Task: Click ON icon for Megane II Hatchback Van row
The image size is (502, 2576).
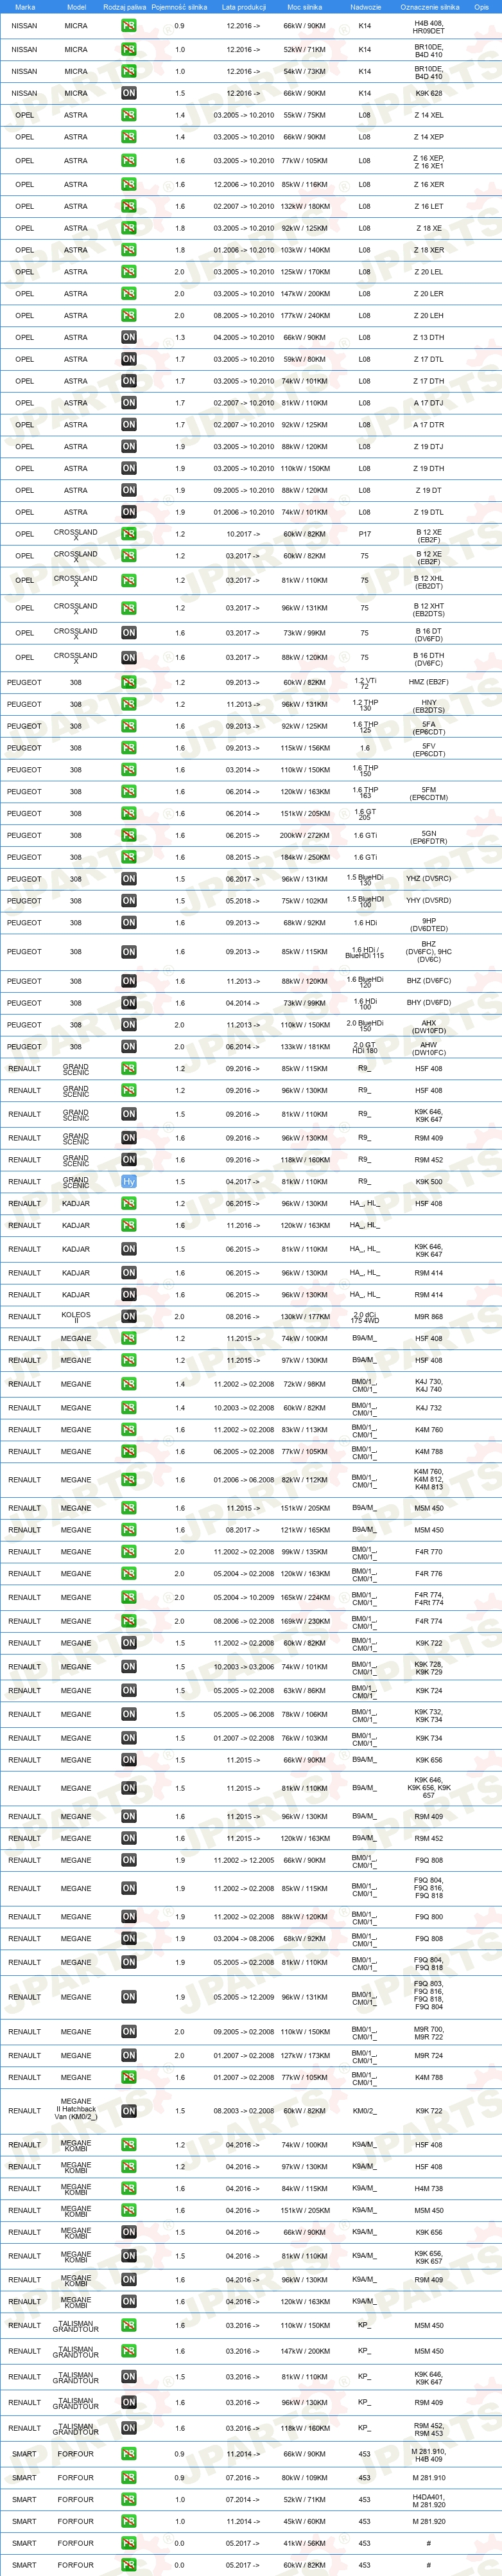Action: tap(129, 2111)
